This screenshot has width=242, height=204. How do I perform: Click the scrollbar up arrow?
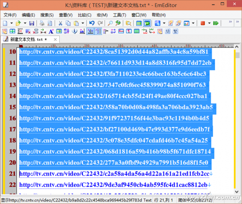[237, 47]
